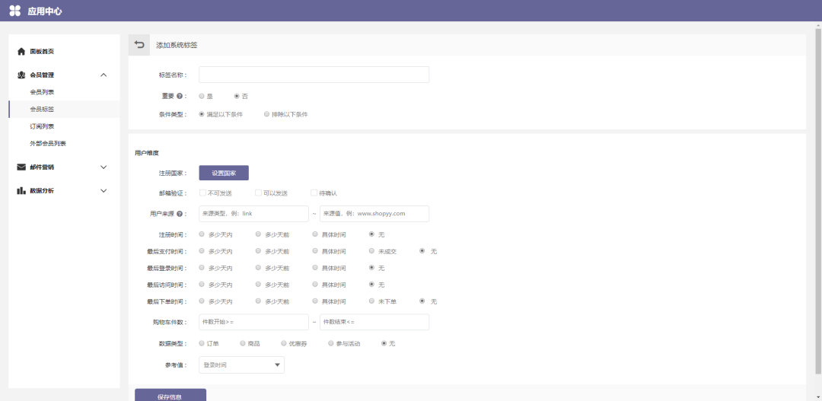Open 外部会员列表 in sidebar
The height and width of the screenshot is (401, 822).
point(48,144)
